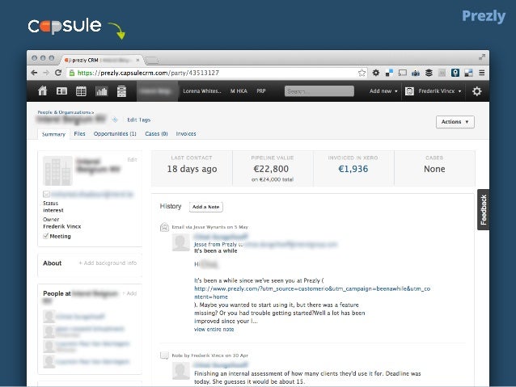Open the Lorena Whites.. recent item

click(202, 91)
